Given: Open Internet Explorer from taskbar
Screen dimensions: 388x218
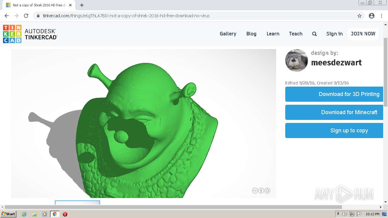Looking at the screenshot, I should 24,214.
